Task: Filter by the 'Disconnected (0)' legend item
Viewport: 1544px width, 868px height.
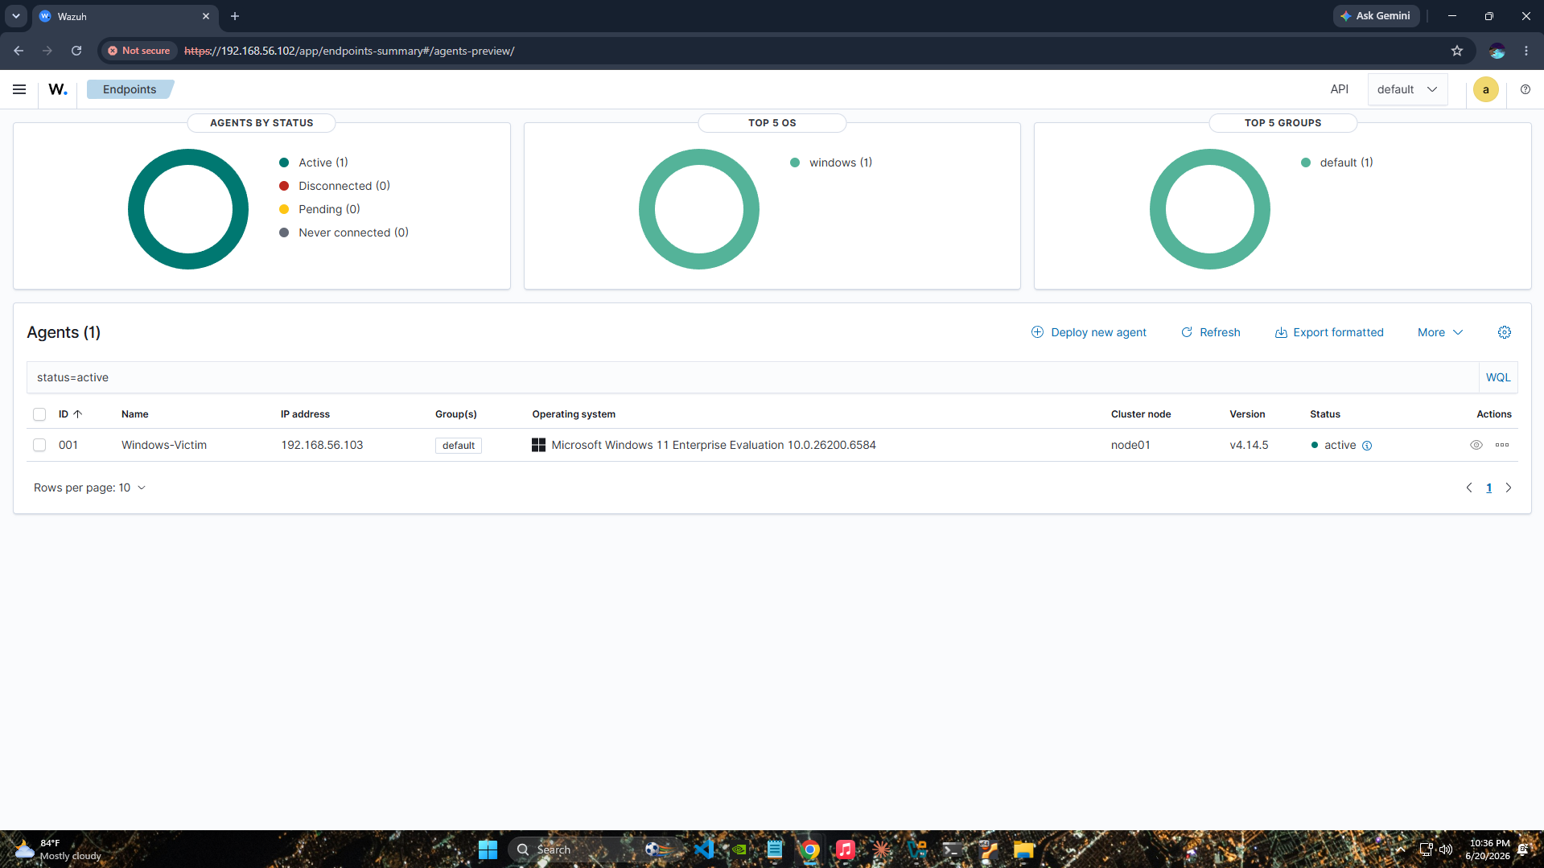Action: 335,186
